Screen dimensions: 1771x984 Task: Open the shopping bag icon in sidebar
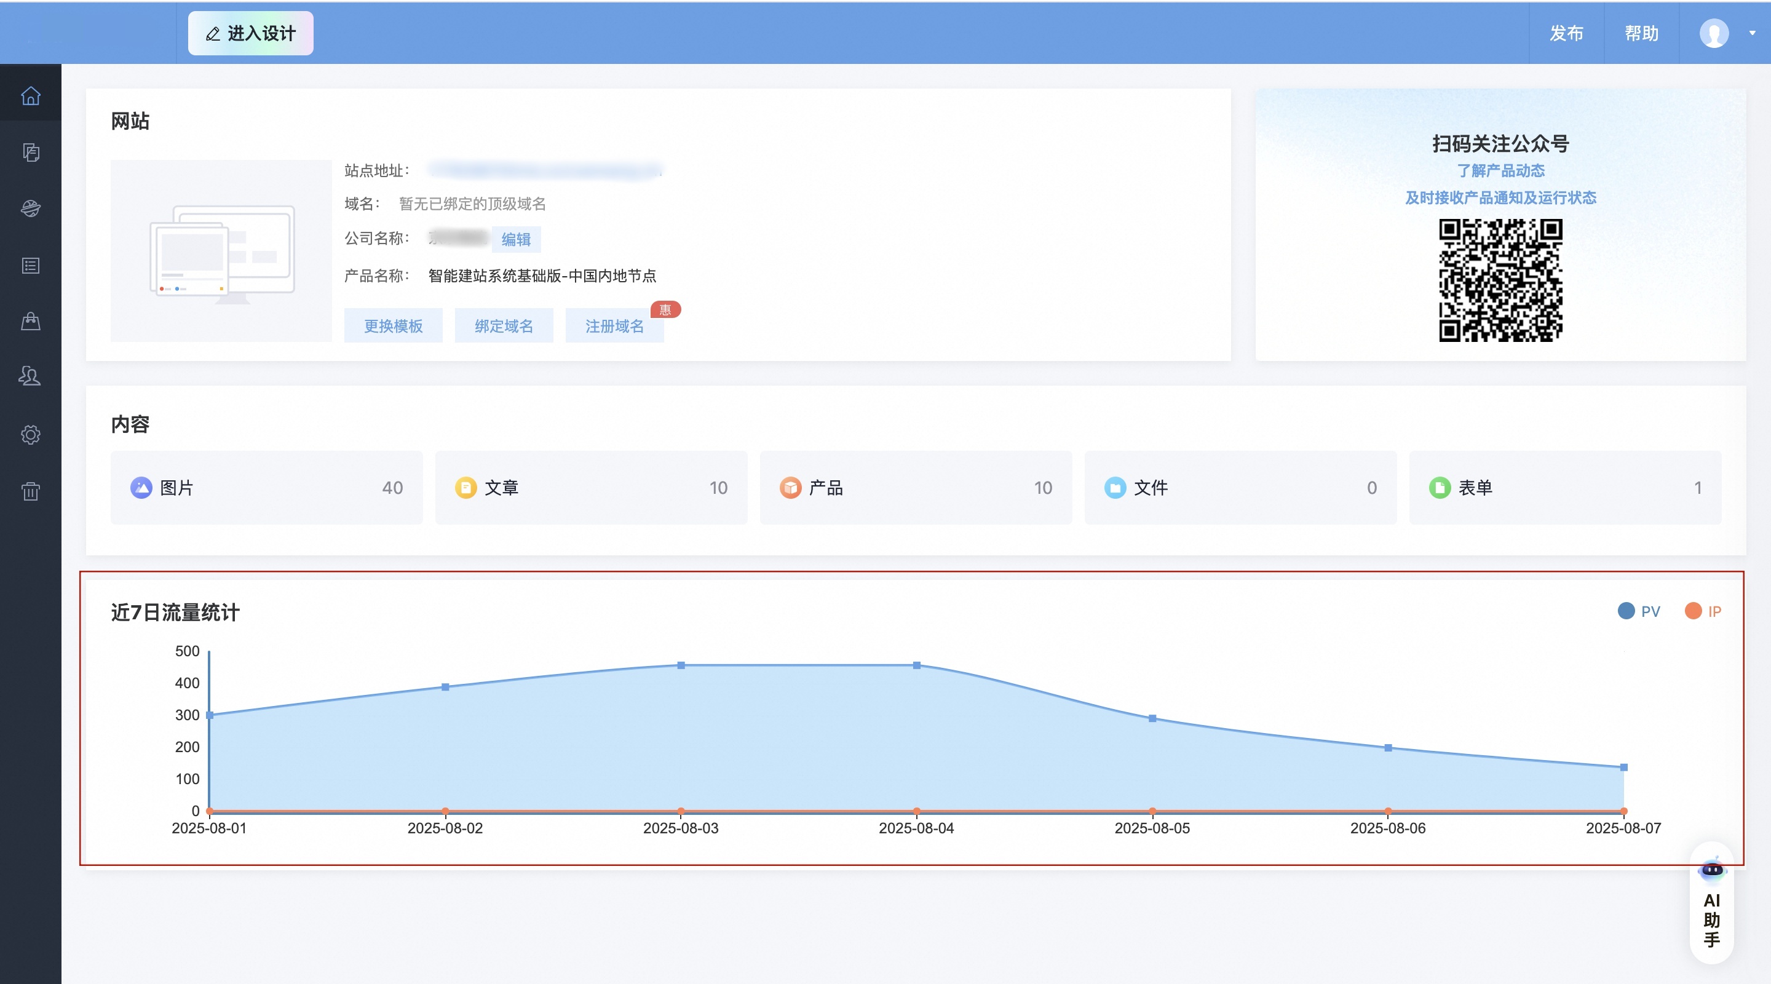point(30,321)
